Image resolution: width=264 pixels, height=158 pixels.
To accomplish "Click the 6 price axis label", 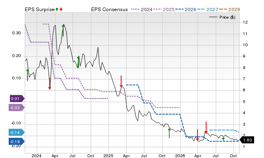I will click(244, 90).
